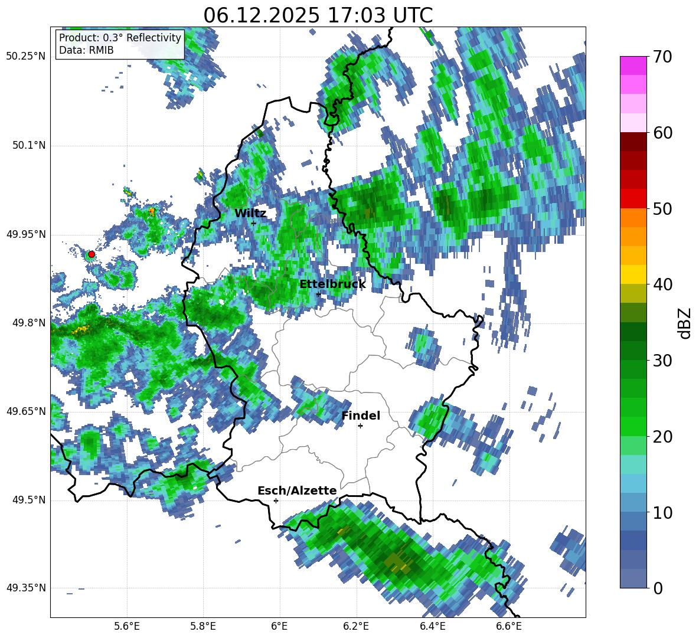Click the 49.8°N latitude label

[30, 323]
